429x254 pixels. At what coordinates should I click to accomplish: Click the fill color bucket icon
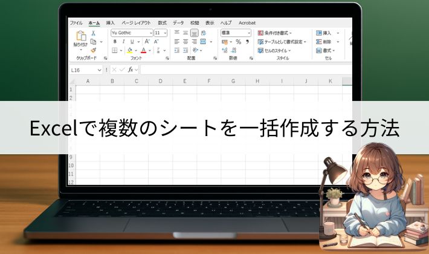click(130, 50)
